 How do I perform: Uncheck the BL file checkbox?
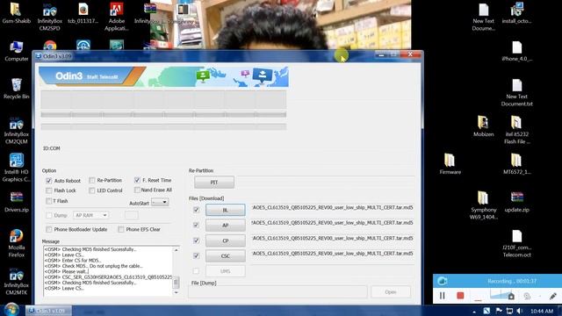196,210
